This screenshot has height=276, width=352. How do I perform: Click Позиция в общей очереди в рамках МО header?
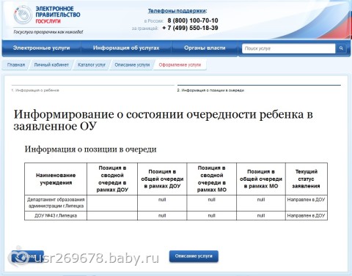click(261, 179)
